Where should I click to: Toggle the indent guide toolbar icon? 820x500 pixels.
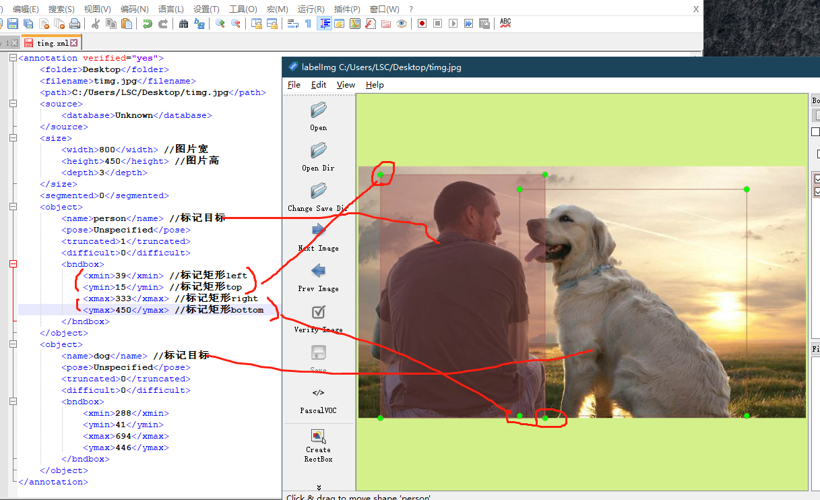point(324,24)
